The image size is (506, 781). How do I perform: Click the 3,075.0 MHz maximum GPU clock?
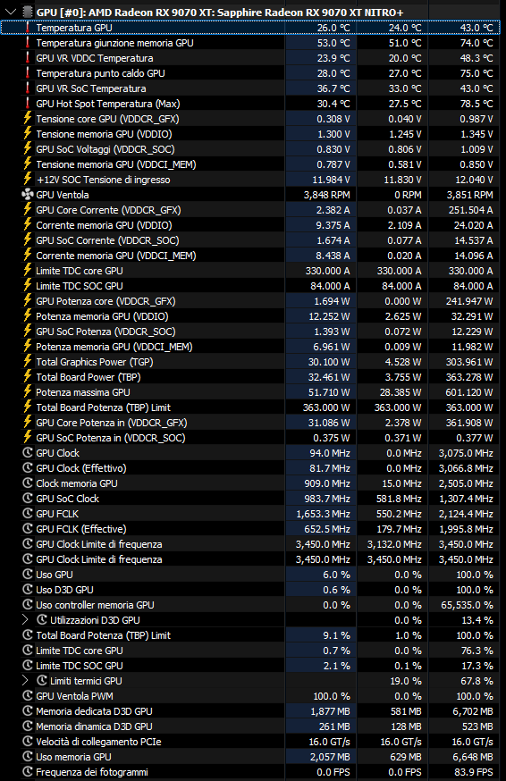[466, 453]
